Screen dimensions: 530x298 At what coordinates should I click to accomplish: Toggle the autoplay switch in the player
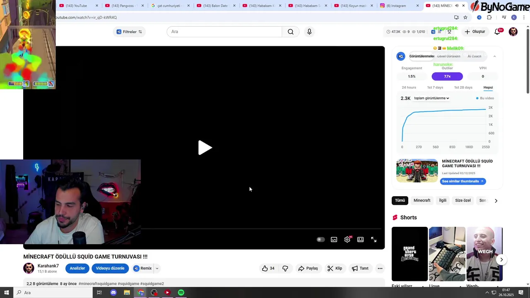tap(320, 240)
